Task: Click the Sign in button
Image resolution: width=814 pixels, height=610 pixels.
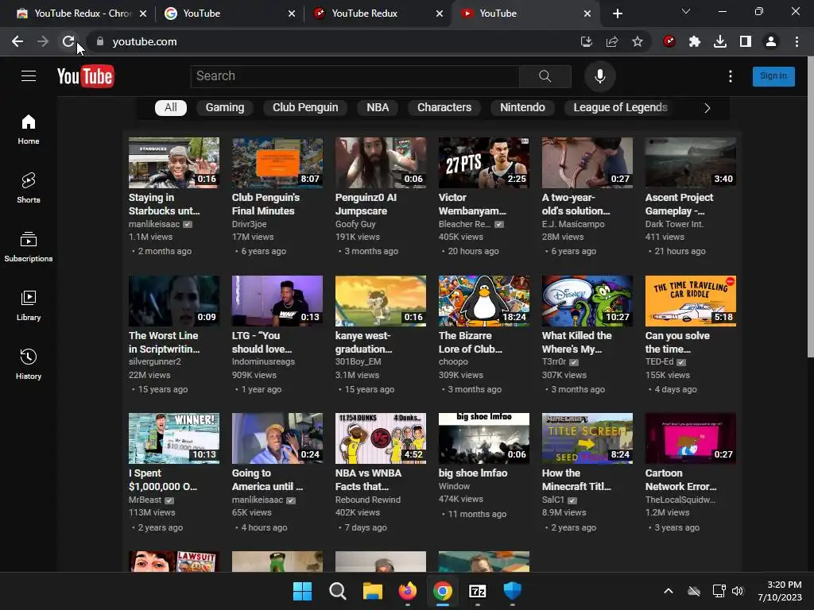Action: (773, 76)
